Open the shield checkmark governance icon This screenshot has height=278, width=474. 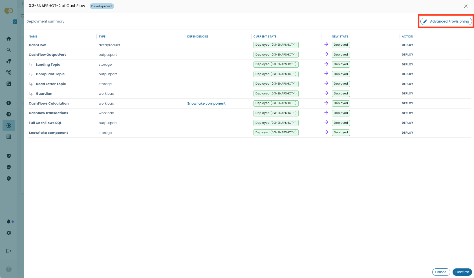click(x=9, y=156)
